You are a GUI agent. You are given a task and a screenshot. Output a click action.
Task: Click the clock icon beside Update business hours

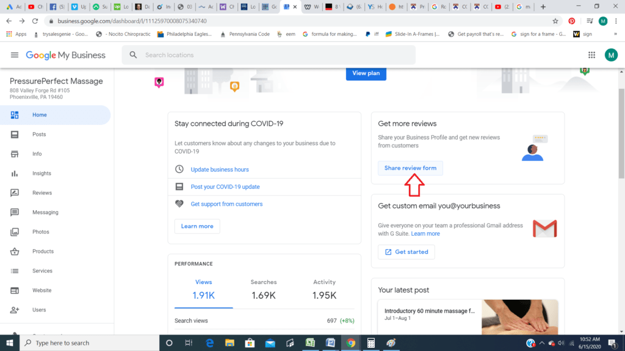[179, 169]
